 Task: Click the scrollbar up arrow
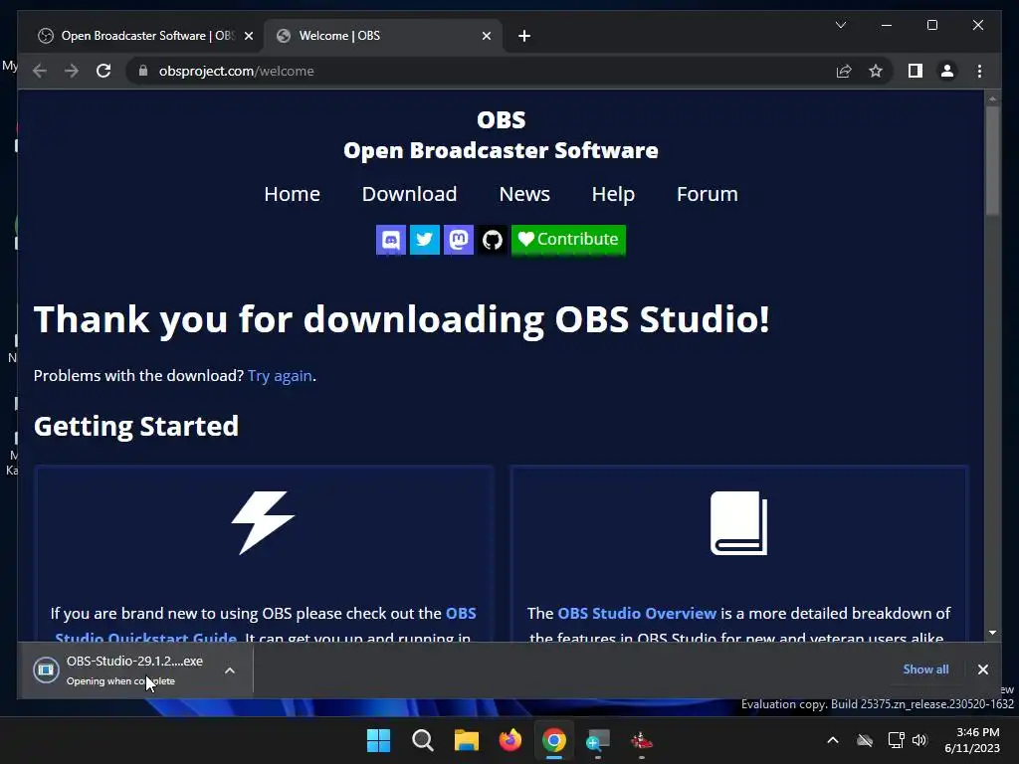point(992,98)
